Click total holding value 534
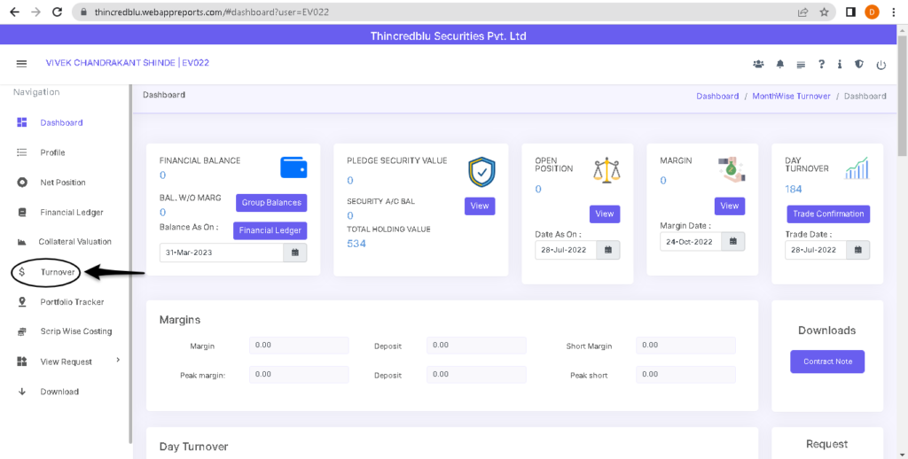908x459 pixels. (356, 244)
